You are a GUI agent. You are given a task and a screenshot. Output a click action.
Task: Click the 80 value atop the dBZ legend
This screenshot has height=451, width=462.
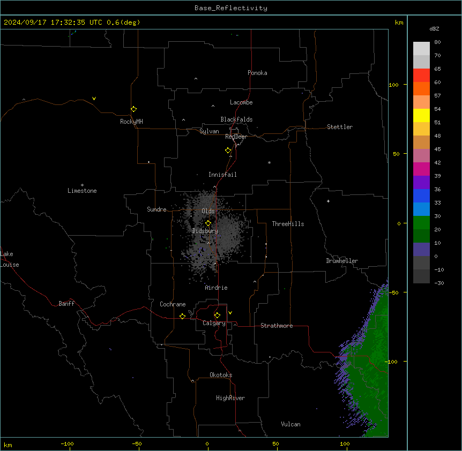coord(437,42)
